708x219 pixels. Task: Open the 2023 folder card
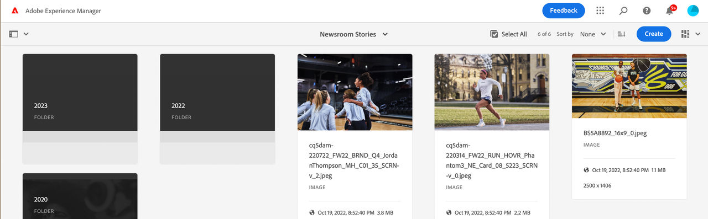tap(80, 109)
